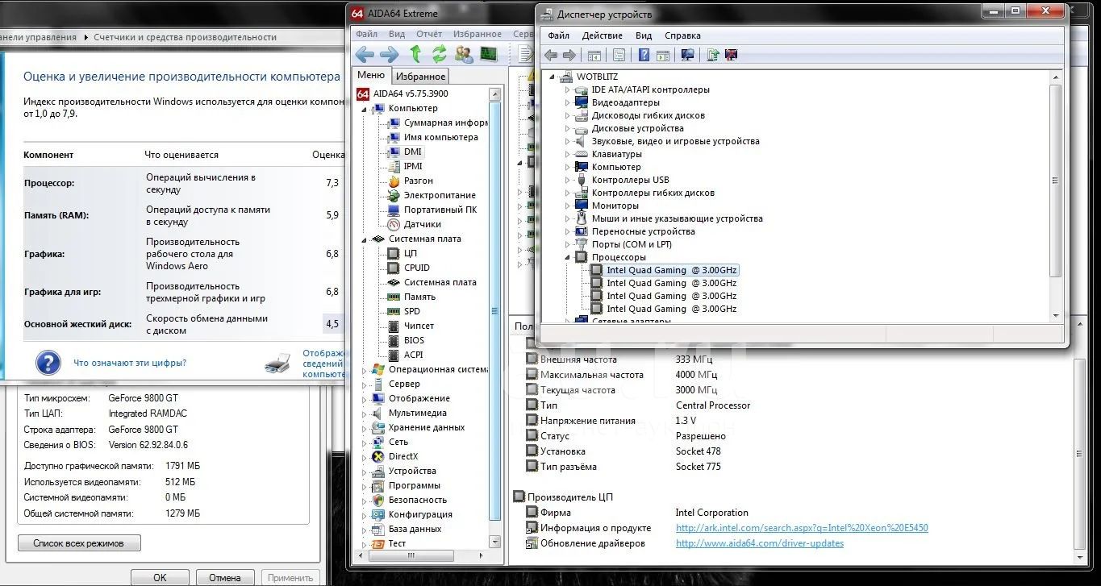This screenshot has height=586, width=1101.
Task: Open the Избранное menu in AIDA64 menu bar
Action: 478,34
